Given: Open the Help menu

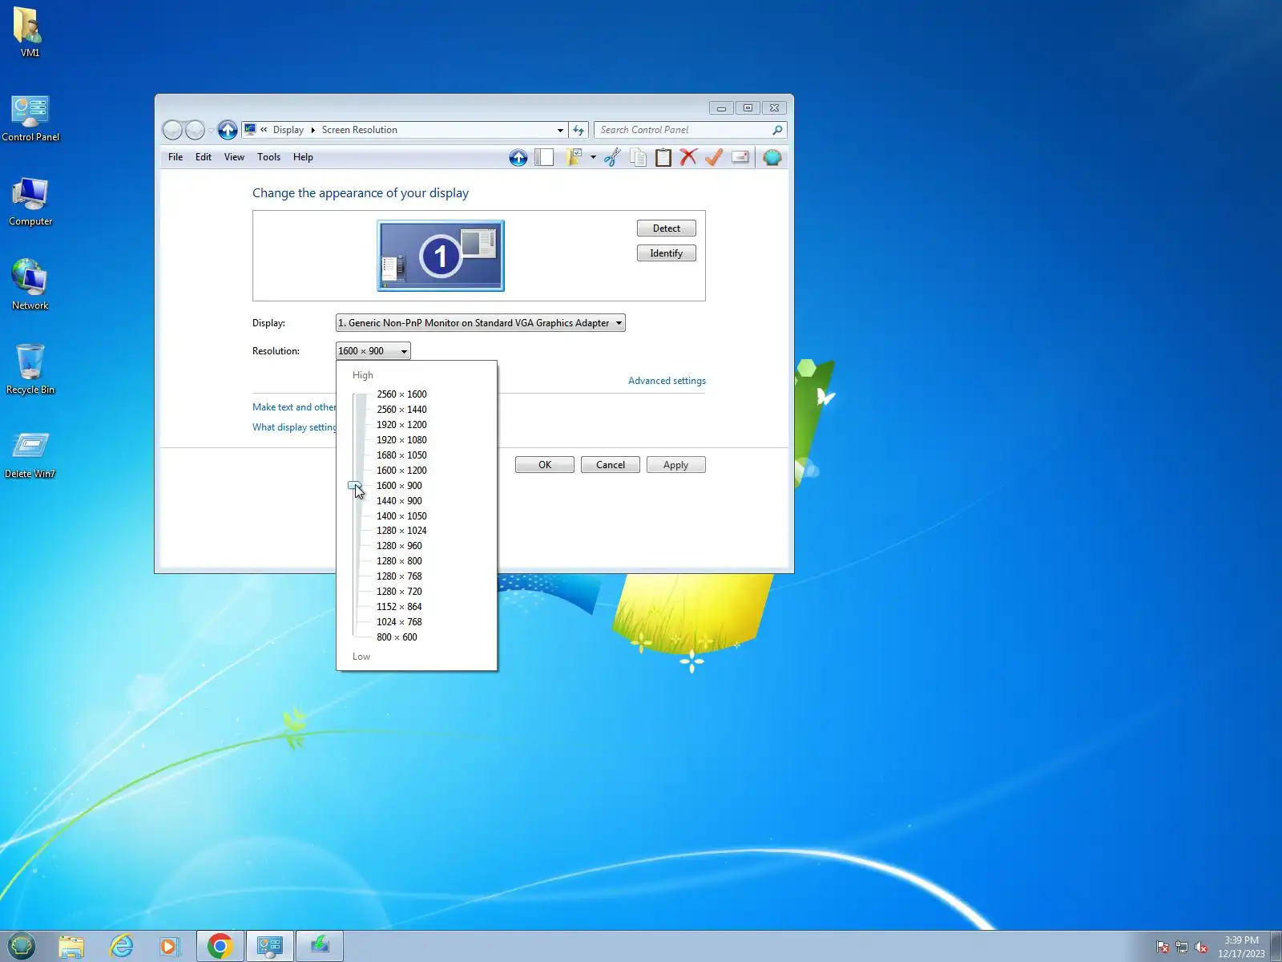Looking at the screenshot, I should tap(303, 157).
